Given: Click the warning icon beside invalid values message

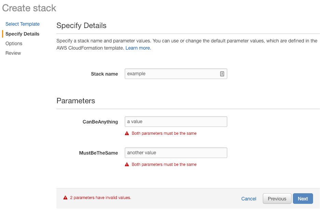Looking at the screenshot, I should [x=65, y=198].
